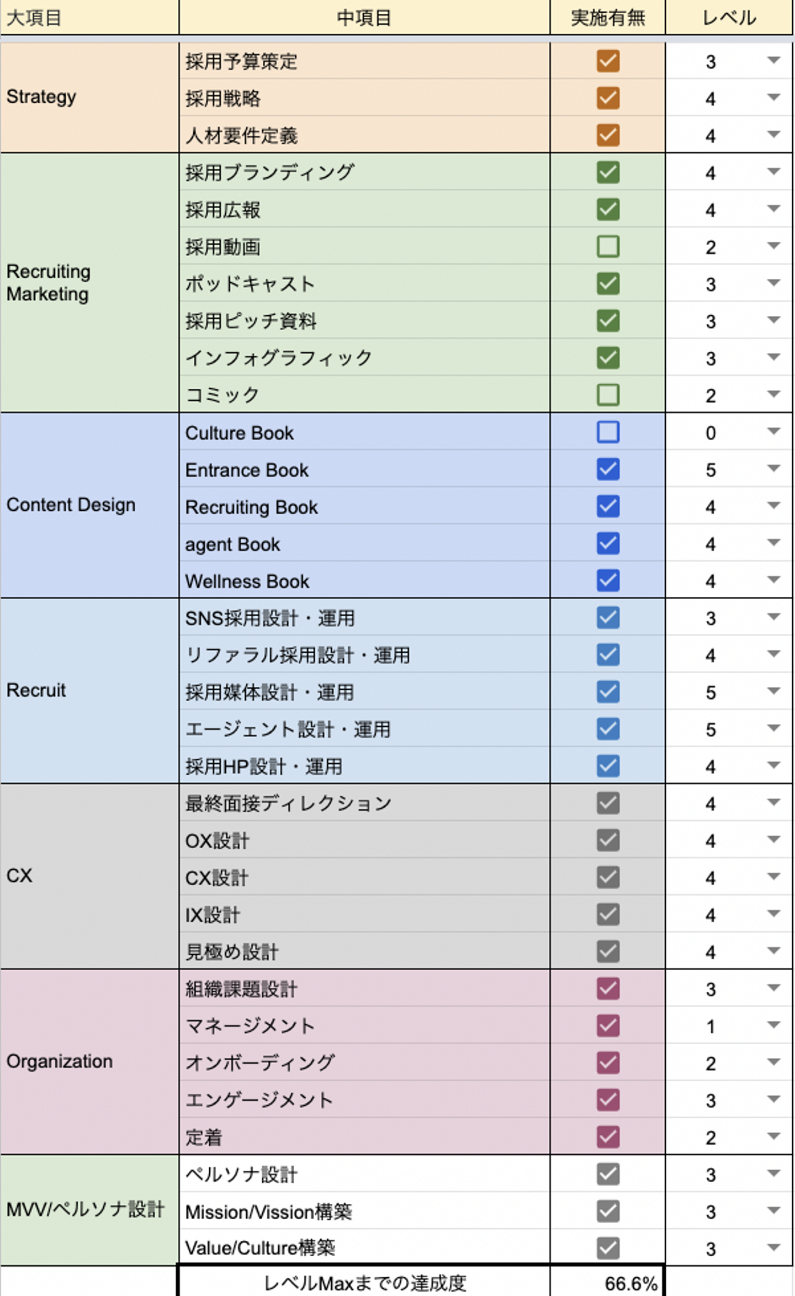
Task: Check the 採用動画 checkbox
Action: 607,247
